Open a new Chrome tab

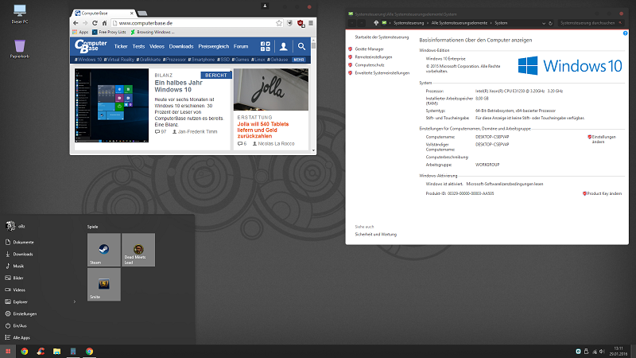pyautogui.click(x=142, y=14)
